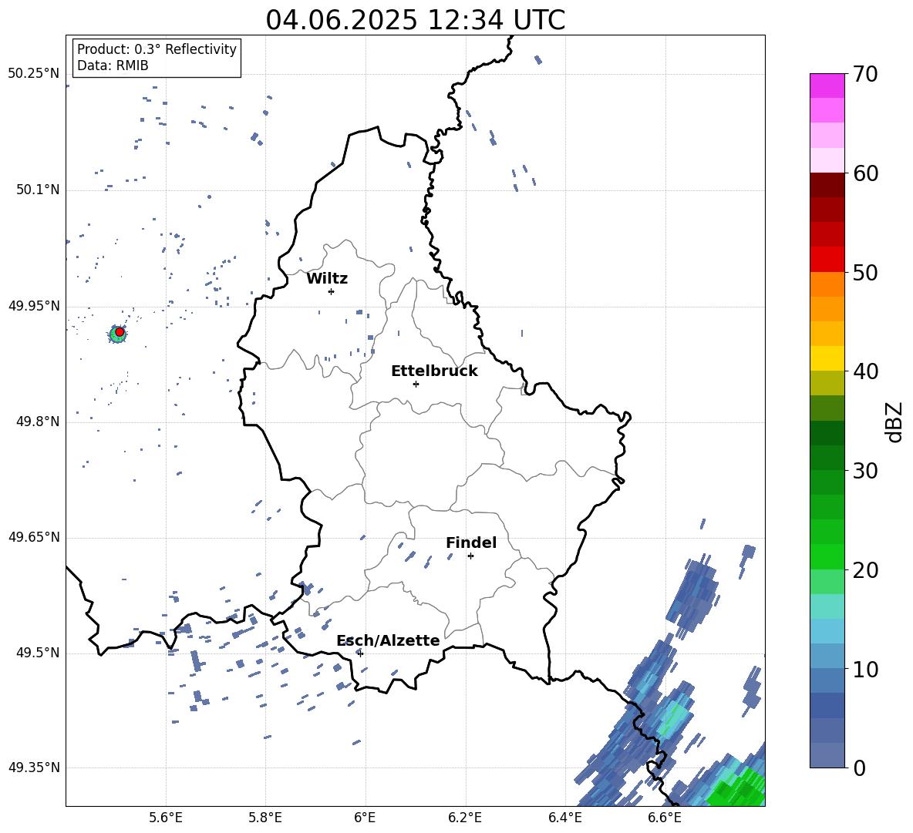This screenshot has width=913, height=833.
Task: Click the 0 tick on the colorbar
Action: (859, 768)
